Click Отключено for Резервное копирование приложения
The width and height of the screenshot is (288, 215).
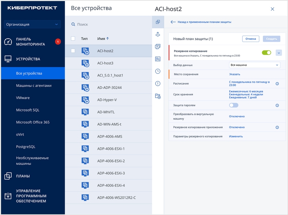click(237, 127)
